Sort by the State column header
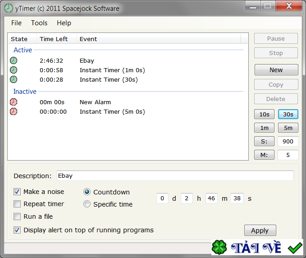The width and height of the screenshot is (306, 258). pos(22,39)
